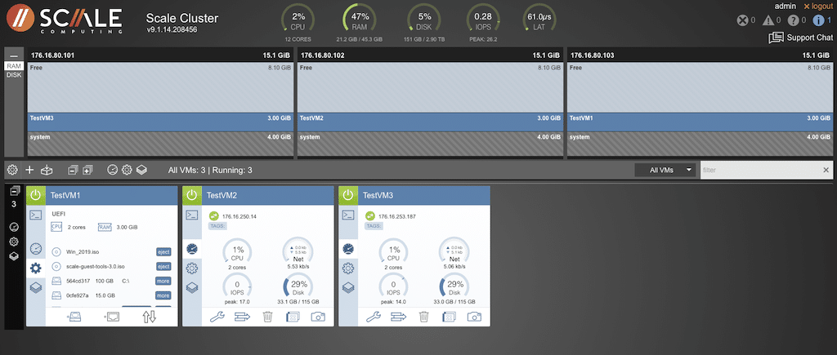Open the TestVM2 settings gear tab
This screenshot has height=355, width=837.
click(191, 268)
